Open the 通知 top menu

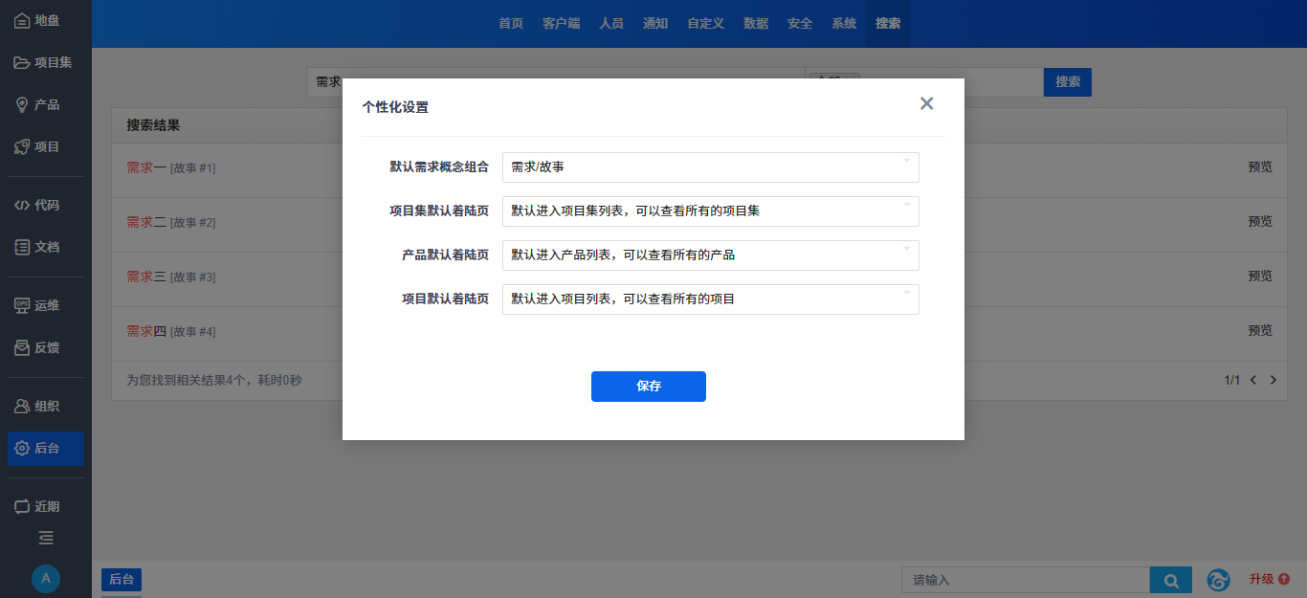(655, 24)
